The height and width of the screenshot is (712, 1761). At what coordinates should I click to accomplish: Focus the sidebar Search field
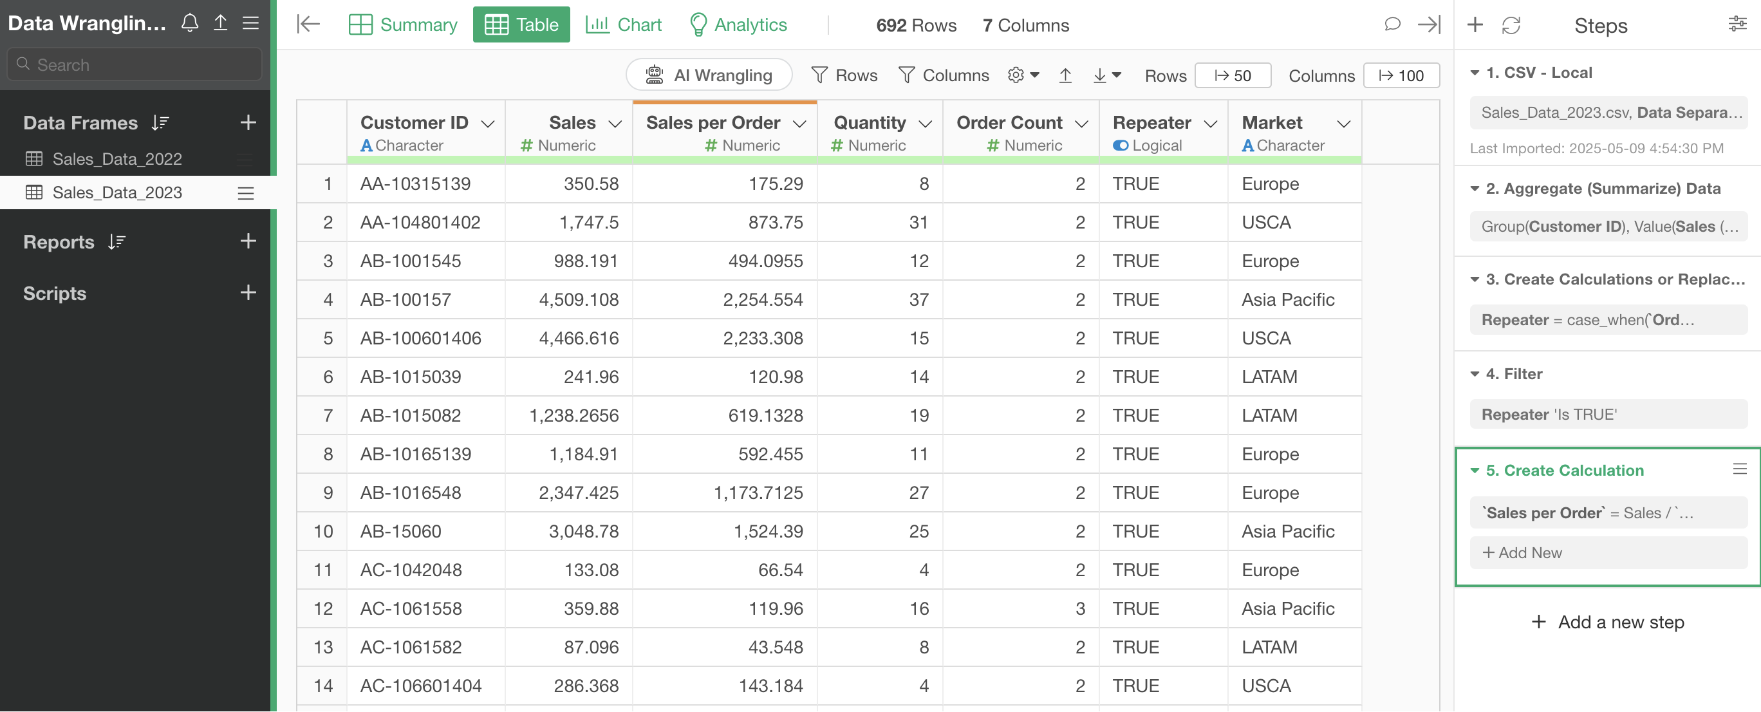point(135,64)
